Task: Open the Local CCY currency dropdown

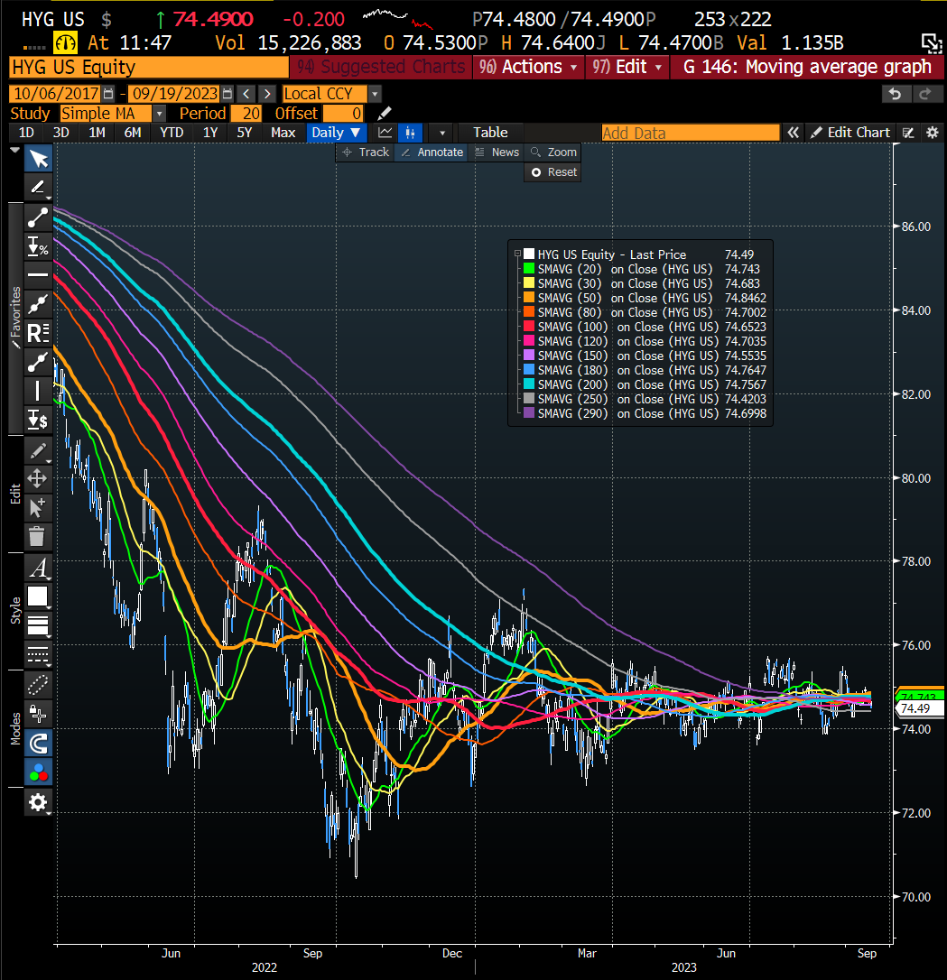Action: pyautogui.click(x=375, y=94)
